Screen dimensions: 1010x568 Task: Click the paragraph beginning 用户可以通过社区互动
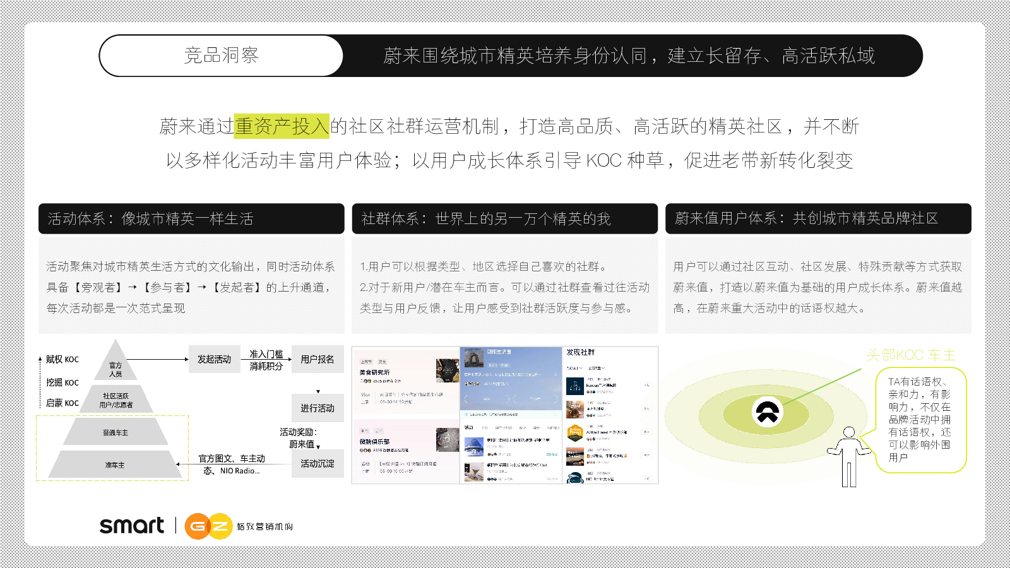pos(817,287)
